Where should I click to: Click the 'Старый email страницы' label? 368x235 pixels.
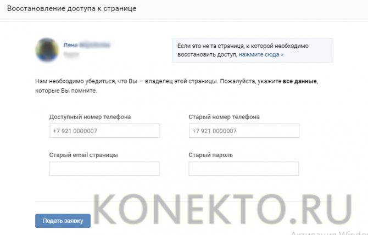[x=83, y=155]
